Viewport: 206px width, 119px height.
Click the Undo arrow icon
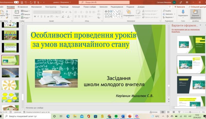pos(26,2)
